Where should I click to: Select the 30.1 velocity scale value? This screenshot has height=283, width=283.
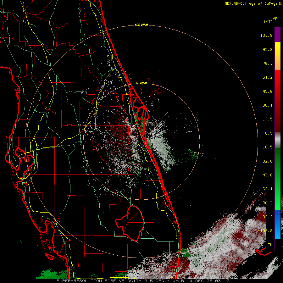click(x=268, y=105)
